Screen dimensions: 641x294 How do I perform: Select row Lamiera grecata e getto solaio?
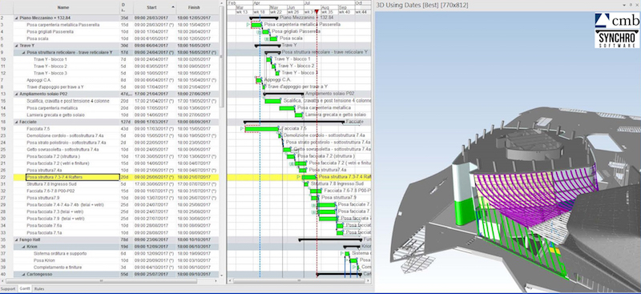tap(110, 115)
